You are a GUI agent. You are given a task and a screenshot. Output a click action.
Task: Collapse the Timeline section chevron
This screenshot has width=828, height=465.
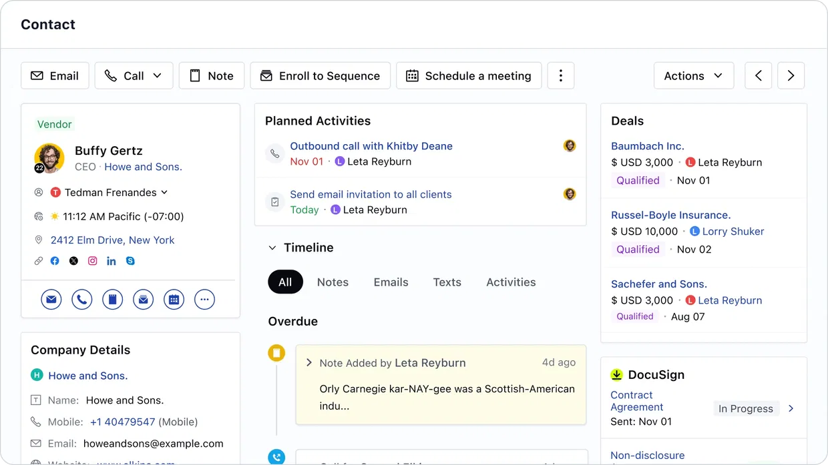point(272,247)
